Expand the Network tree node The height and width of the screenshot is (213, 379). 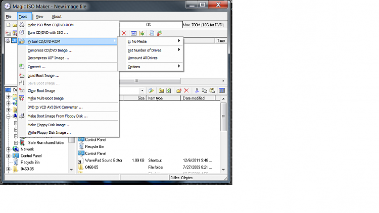click(x=8, y=149)
